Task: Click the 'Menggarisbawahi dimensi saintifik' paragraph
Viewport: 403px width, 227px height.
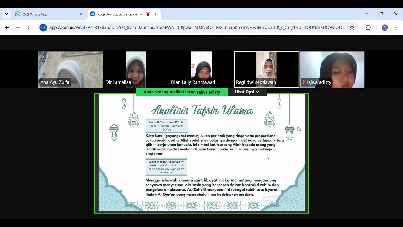Action: [x=212, y=187]
